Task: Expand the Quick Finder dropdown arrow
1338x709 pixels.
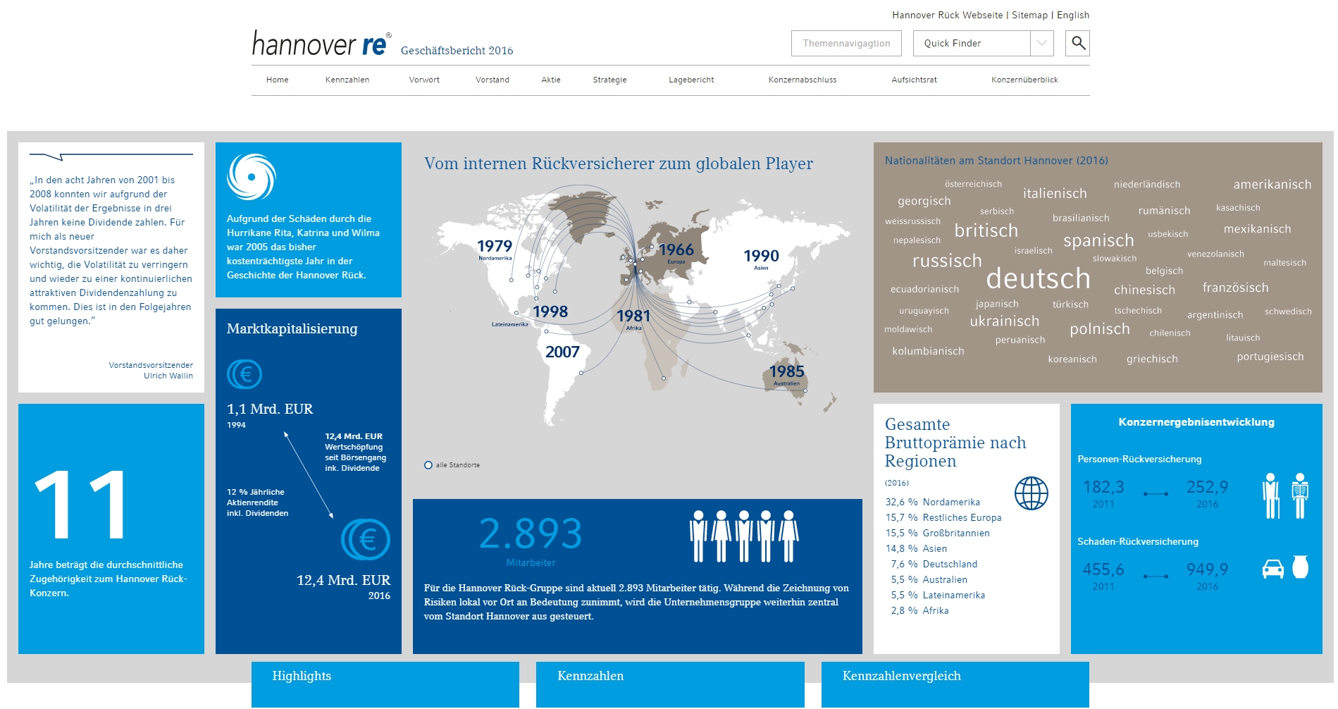Action: point(1041,43)
